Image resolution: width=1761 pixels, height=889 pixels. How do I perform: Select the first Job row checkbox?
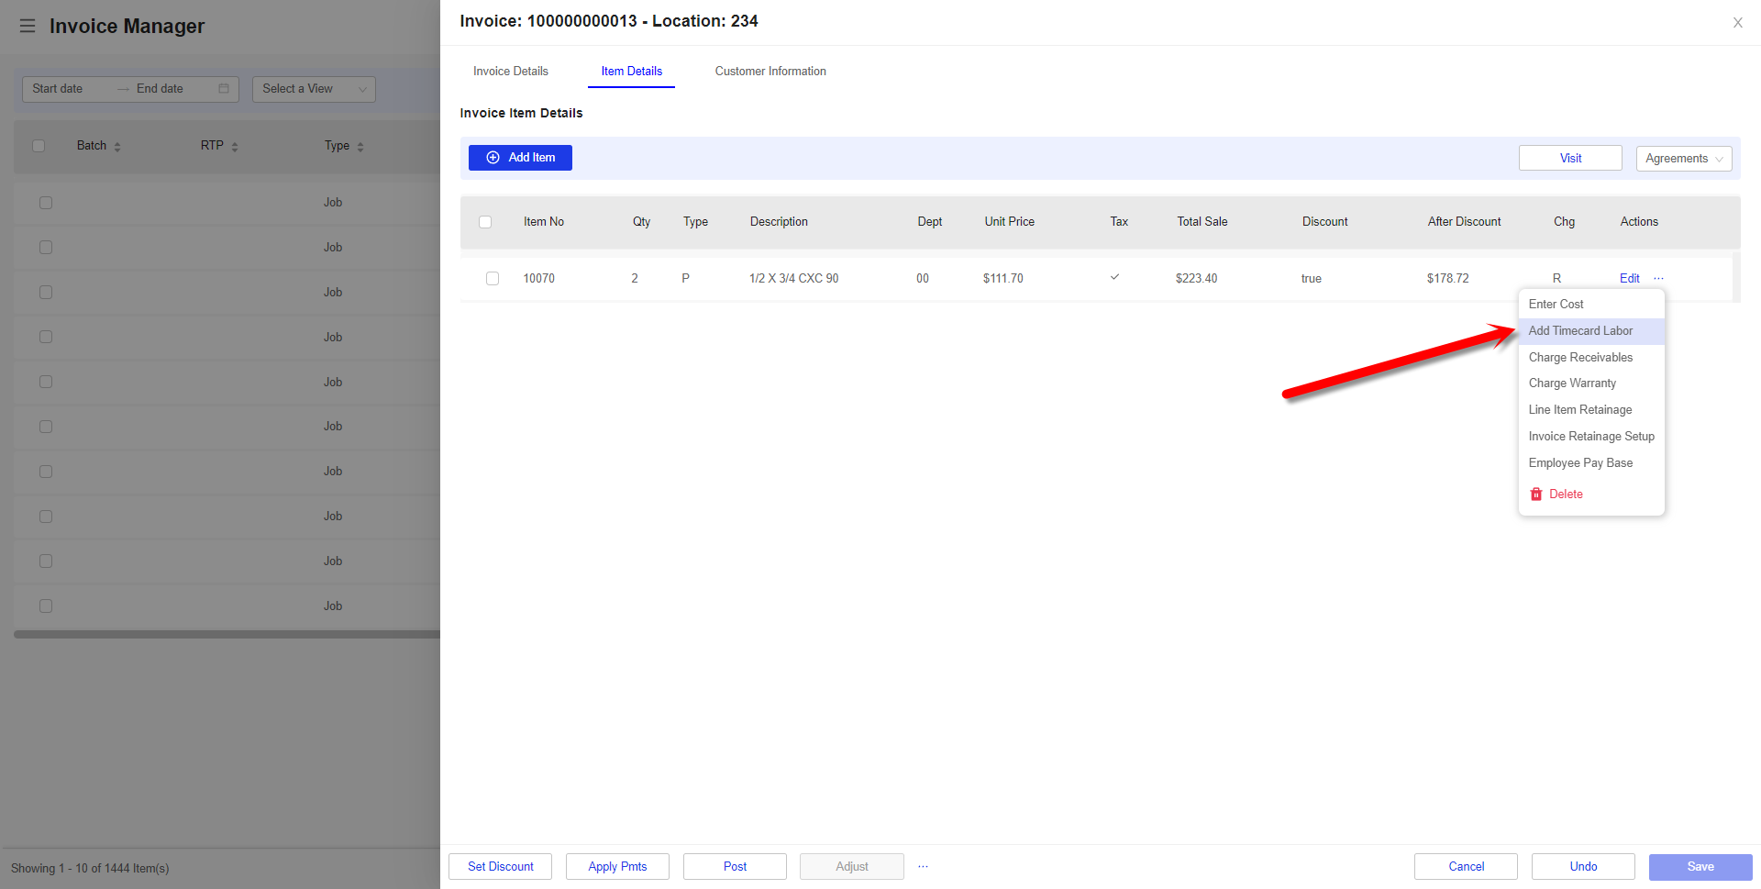pyautogui.click(x=46, y=203)
